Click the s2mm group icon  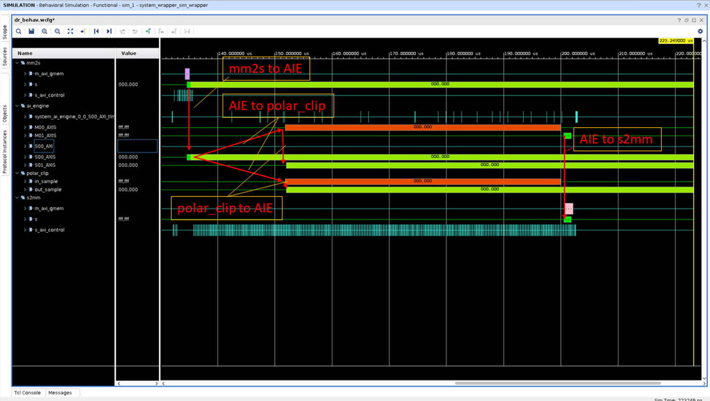[x=23, y=198]
